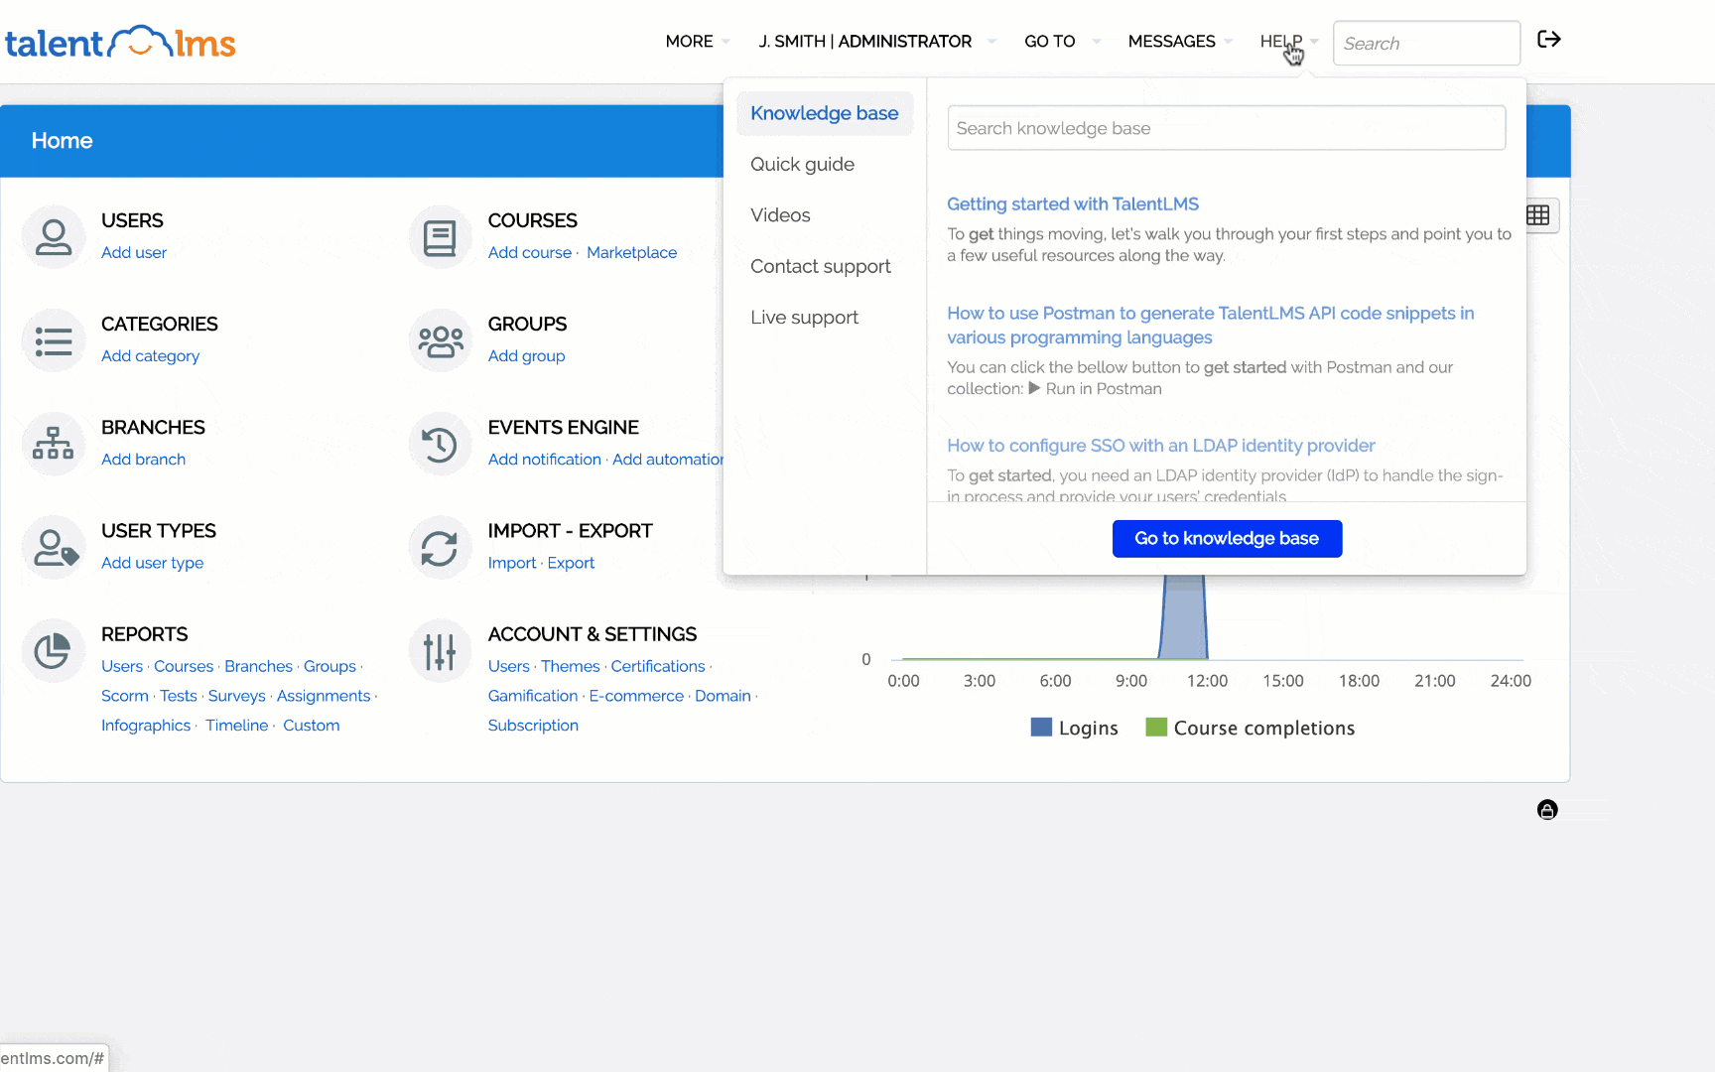Click Add user link

tap(134, 253)
